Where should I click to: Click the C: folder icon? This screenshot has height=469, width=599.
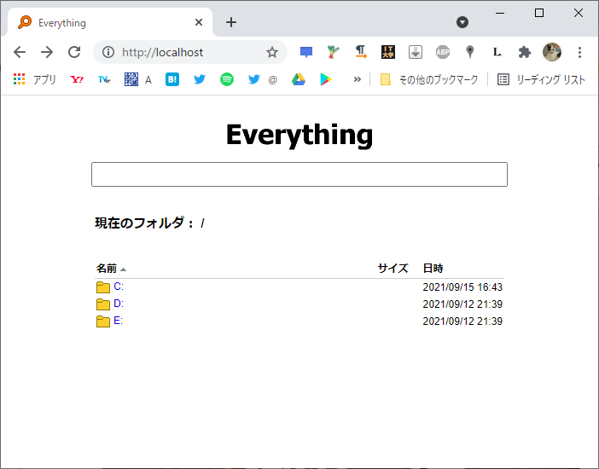(103, 287)
